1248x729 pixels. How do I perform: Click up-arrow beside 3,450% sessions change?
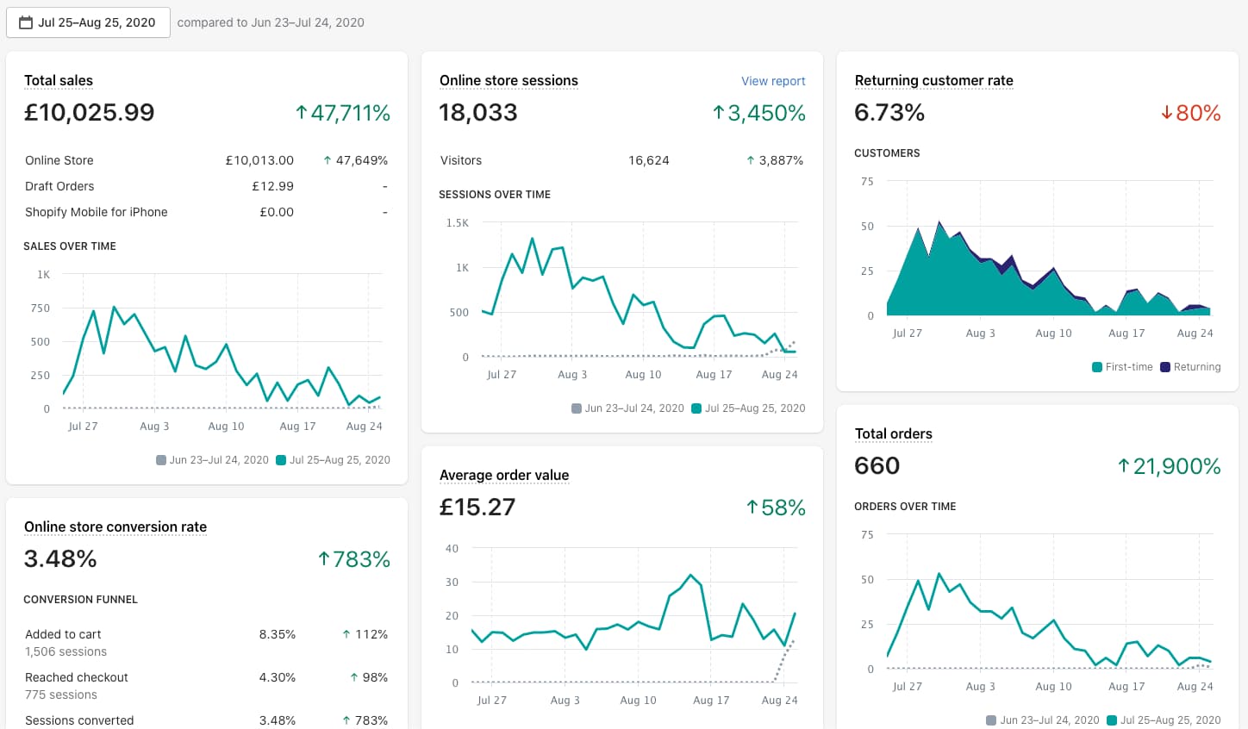(719, 112)
